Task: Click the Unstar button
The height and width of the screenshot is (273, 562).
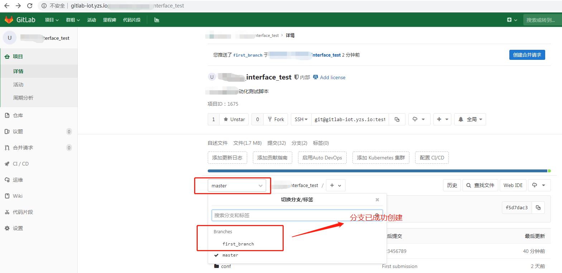Action: point(234,119)
